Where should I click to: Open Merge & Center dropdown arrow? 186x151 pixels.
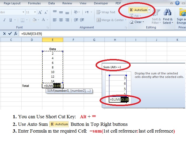pos(126,20)
